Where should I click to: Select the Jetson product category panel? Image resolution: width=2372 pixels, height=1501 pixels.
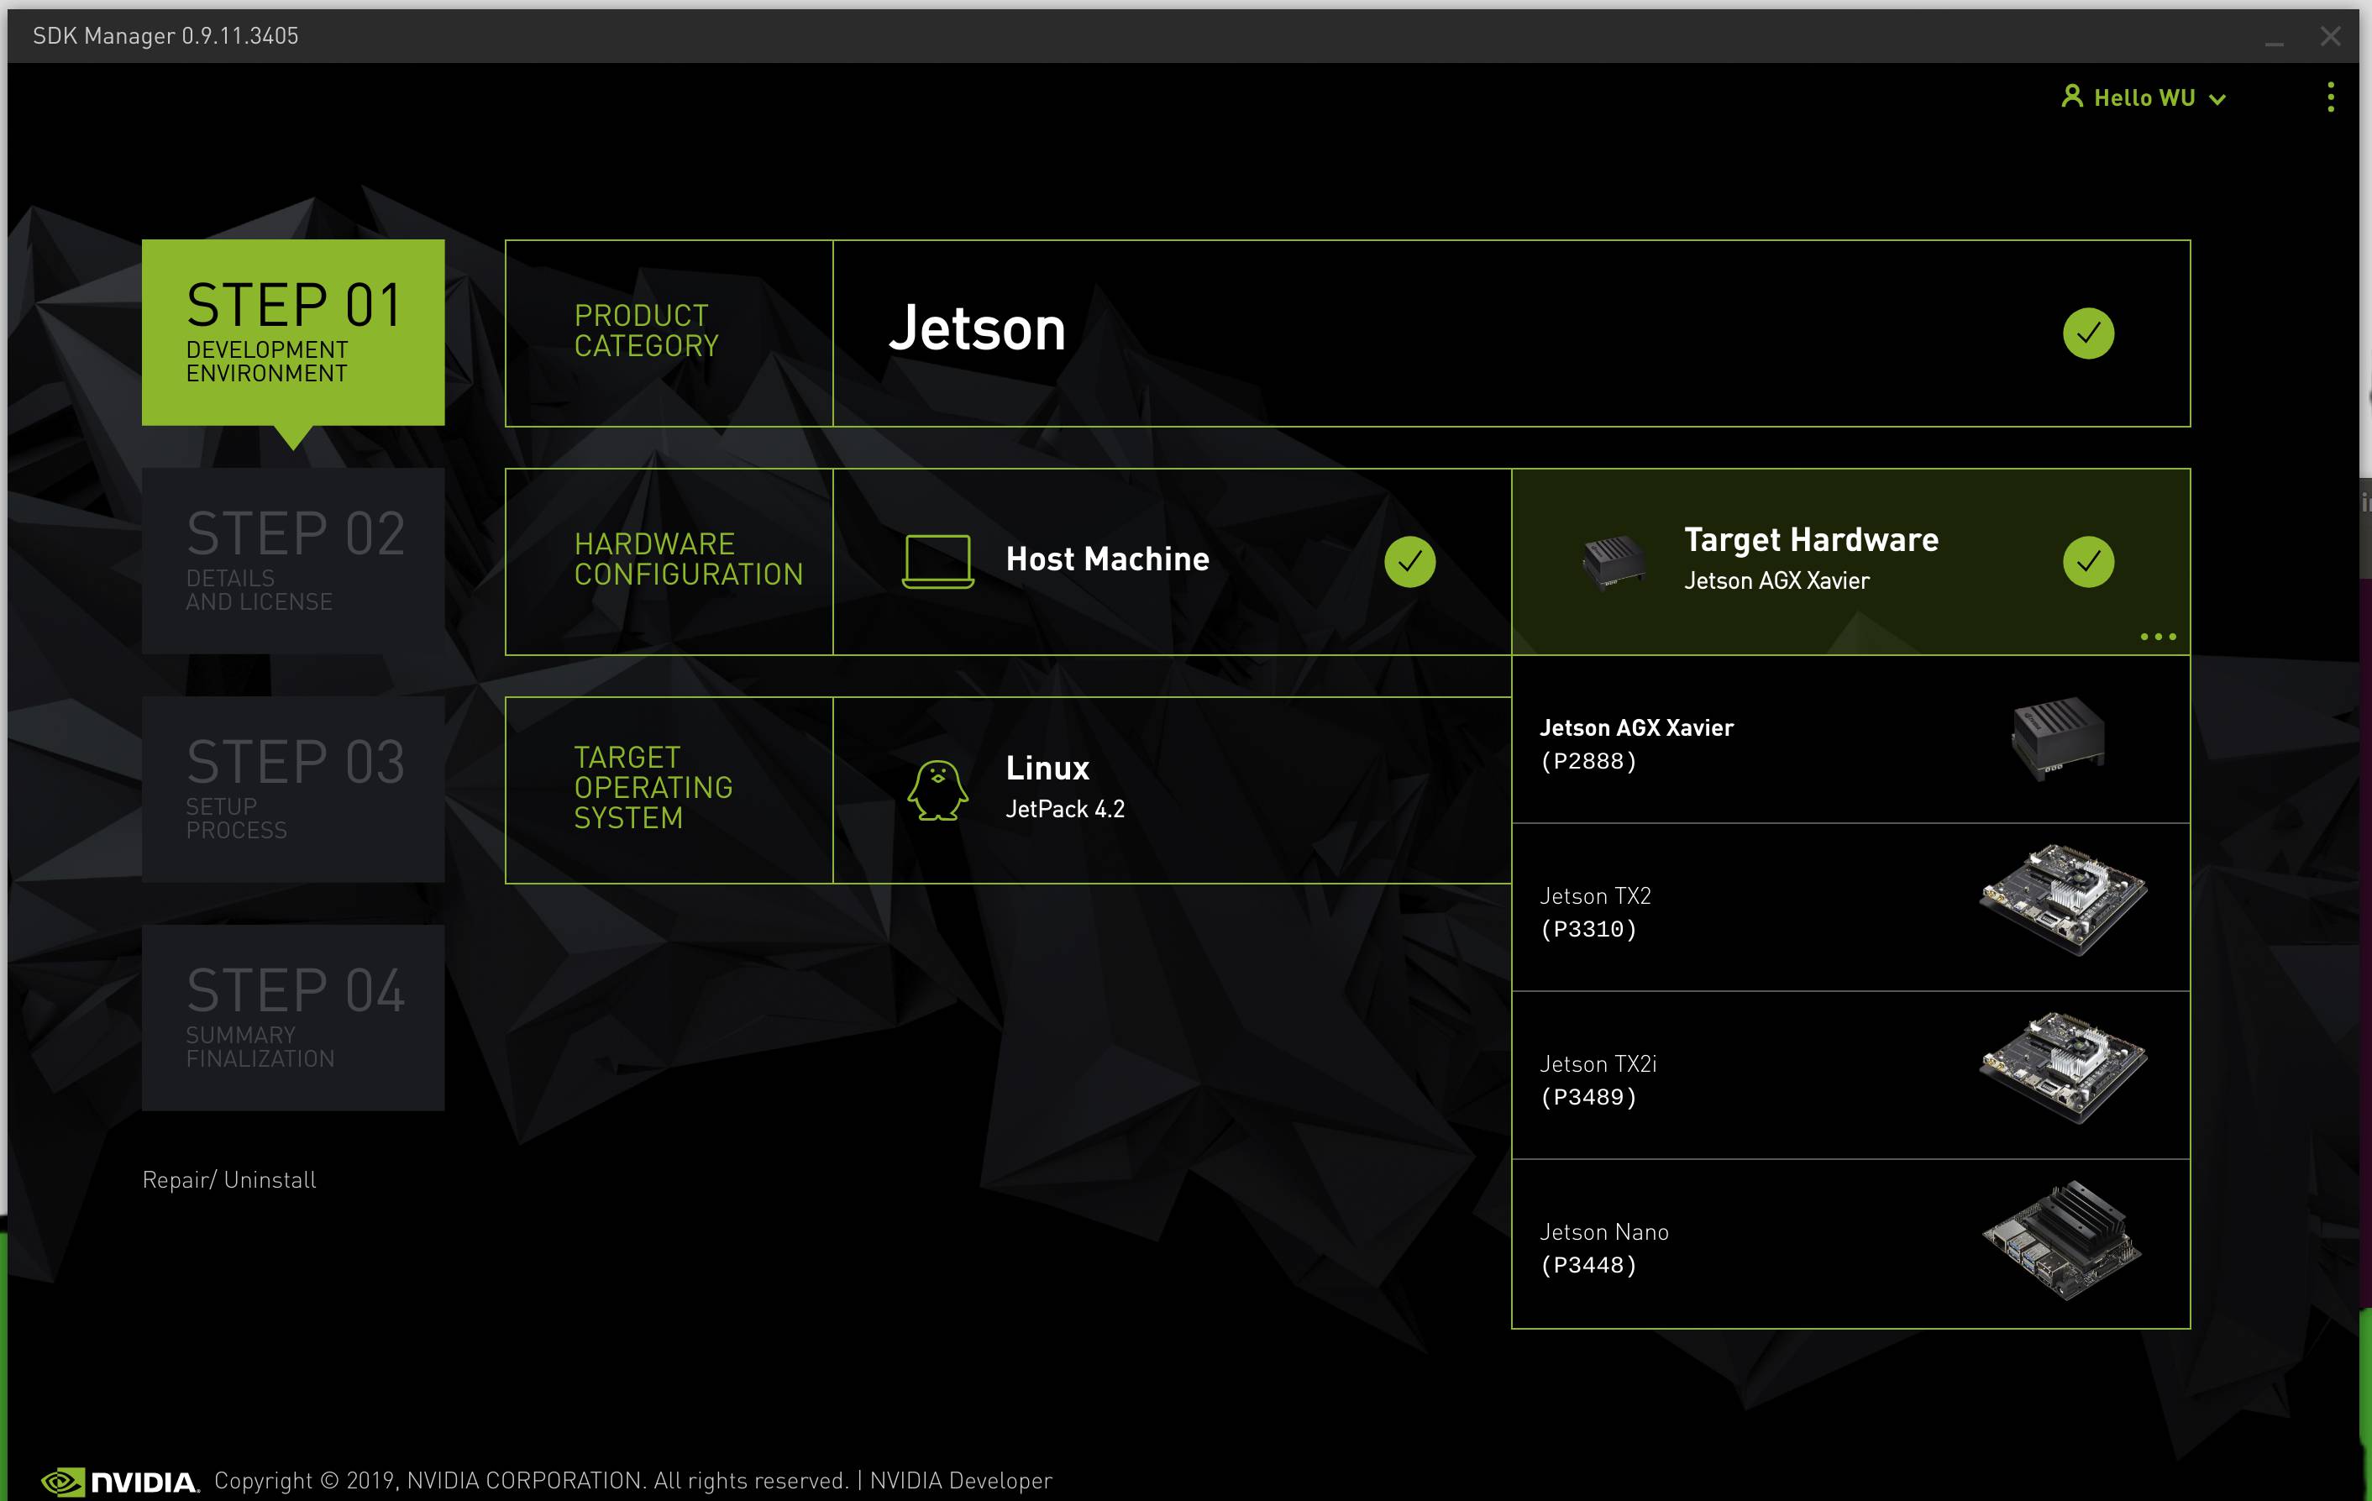click(x=1511, y=334)
